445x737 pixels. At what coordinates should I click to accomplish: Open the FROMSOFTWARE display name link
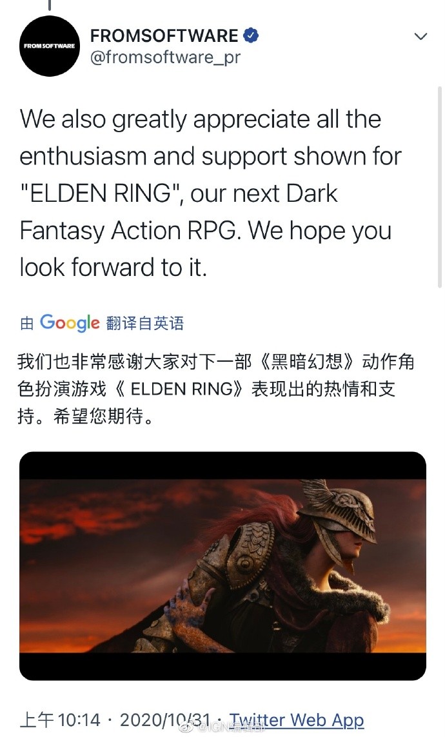point(164,35)
